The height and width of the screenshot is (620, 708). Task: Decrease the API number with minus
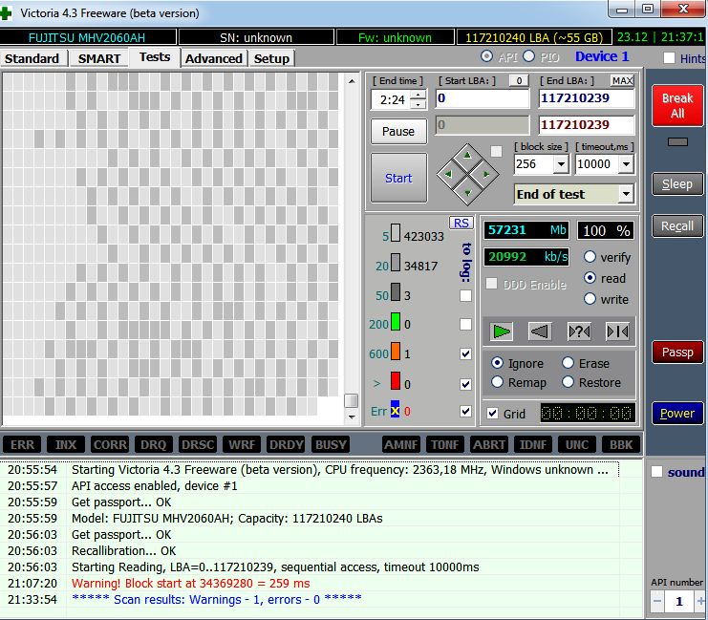657,601
